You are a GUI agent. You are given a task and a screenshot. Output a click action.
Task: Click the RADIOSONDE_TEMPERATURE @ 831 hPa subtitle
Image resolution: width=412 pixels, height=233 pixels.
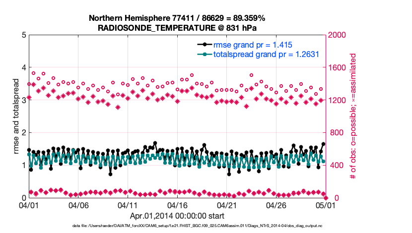177,28
